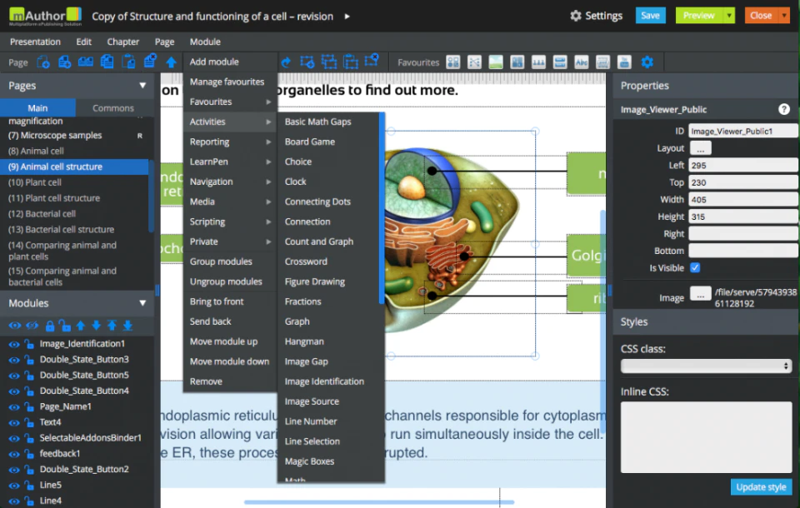
Task: Click the Width input field
Action: 742,199
